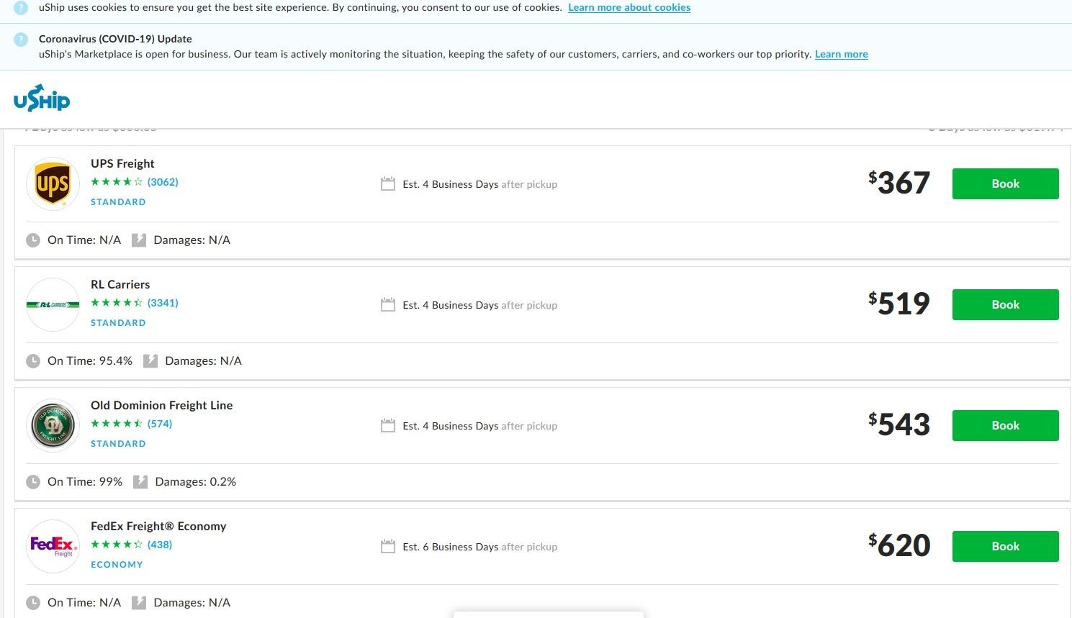Book the RL Carriers $519 quote
Viewport: 1072px width, 618px height.
pos(1005,304)
